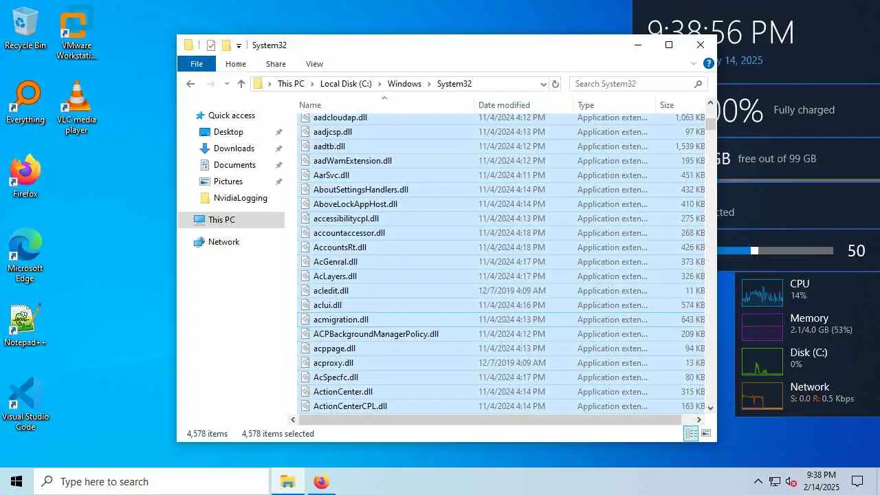Switch to Details view layout icon
Viewport: 880px width, 495px height.
pos(691,433)
